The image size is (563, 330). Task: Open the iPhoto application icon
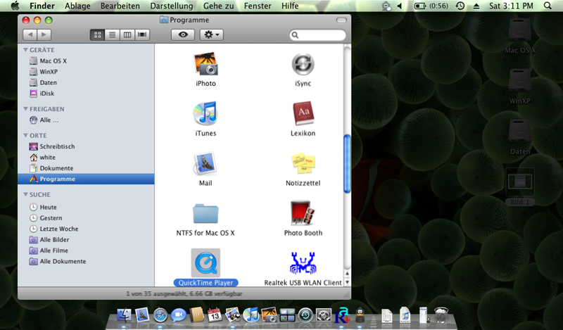[205, 64]
